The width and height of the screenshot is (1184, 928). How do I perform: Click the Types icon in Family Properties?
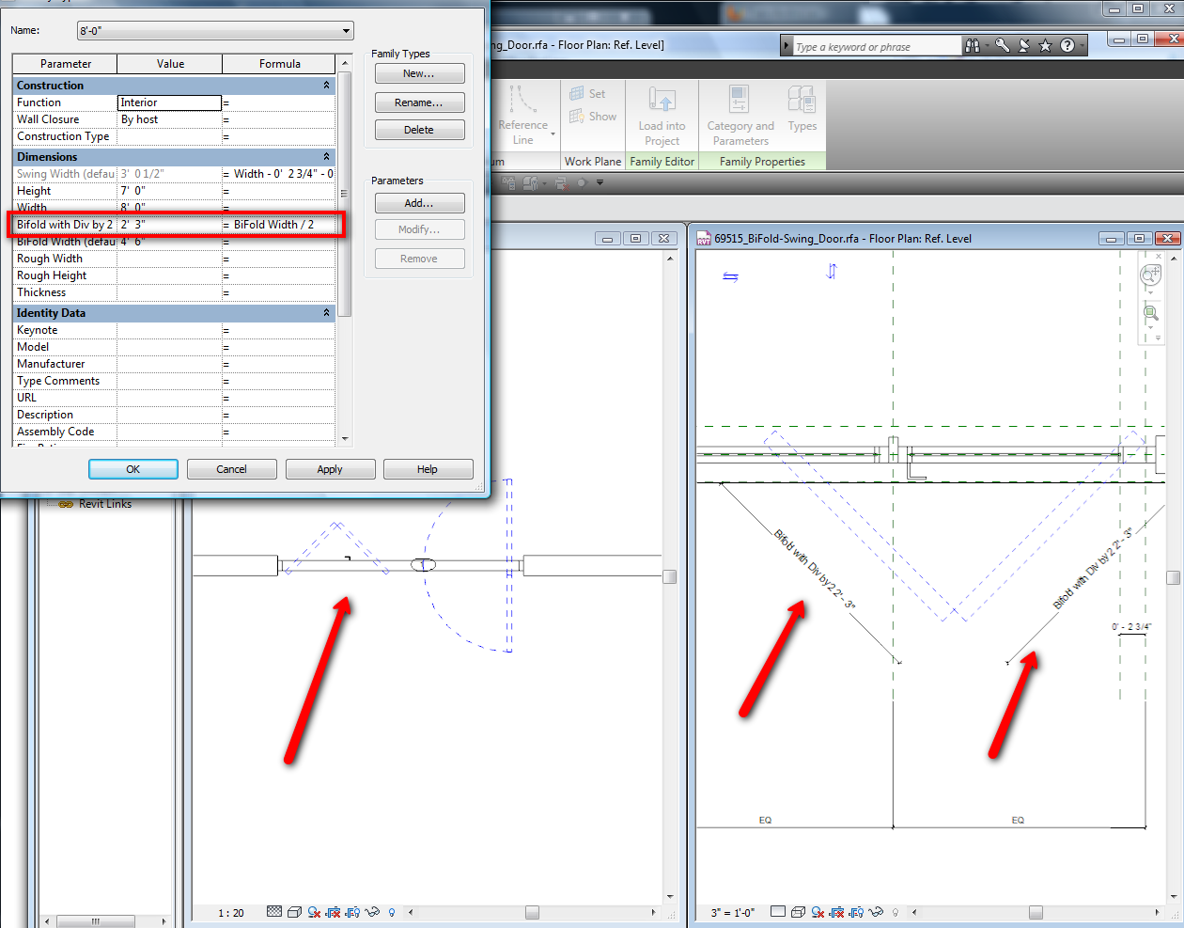tap(802, 109)
